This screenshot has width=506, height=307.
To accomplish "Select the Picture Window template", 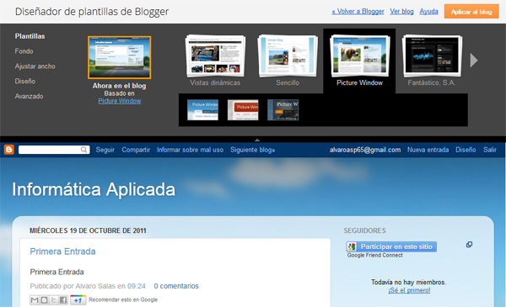I will 359,61.
